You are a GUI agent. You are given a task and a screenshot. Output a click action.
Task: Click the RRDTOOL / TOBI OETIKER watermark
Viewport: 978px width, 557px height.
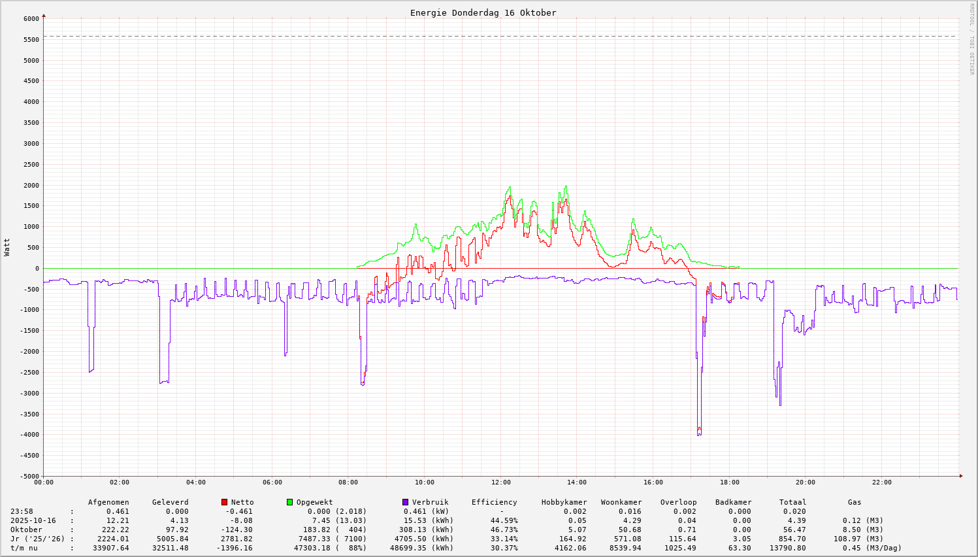pos(971,39)
